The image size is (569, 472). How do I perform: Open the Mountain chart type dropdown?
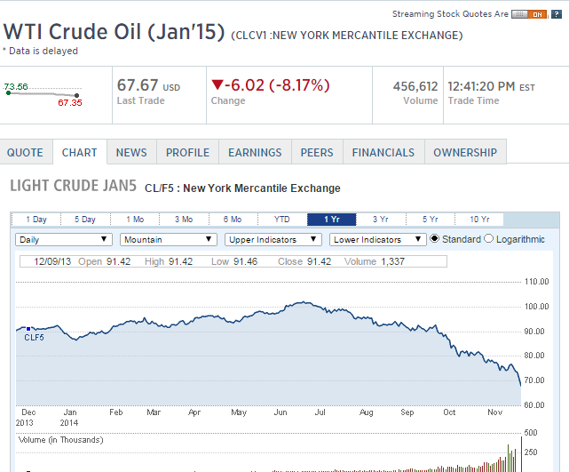click(x=169, y=239)
